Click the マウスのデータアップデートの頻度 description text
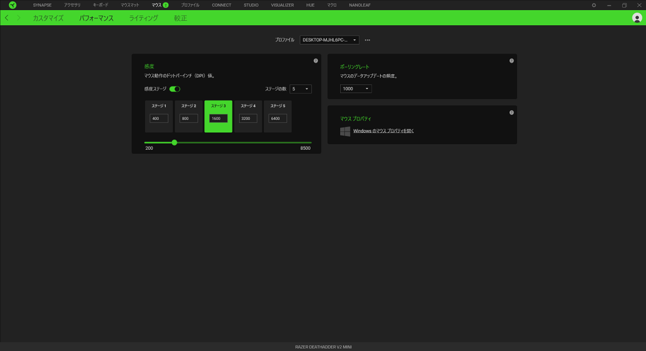The height and width of the screenshot is (351, 646). point(369,76)
